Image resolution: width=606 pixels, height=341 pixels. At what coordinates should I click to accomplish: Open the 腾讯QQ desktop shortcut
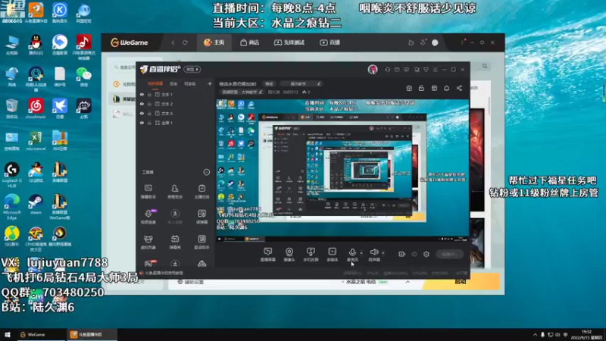click(36, 45)
